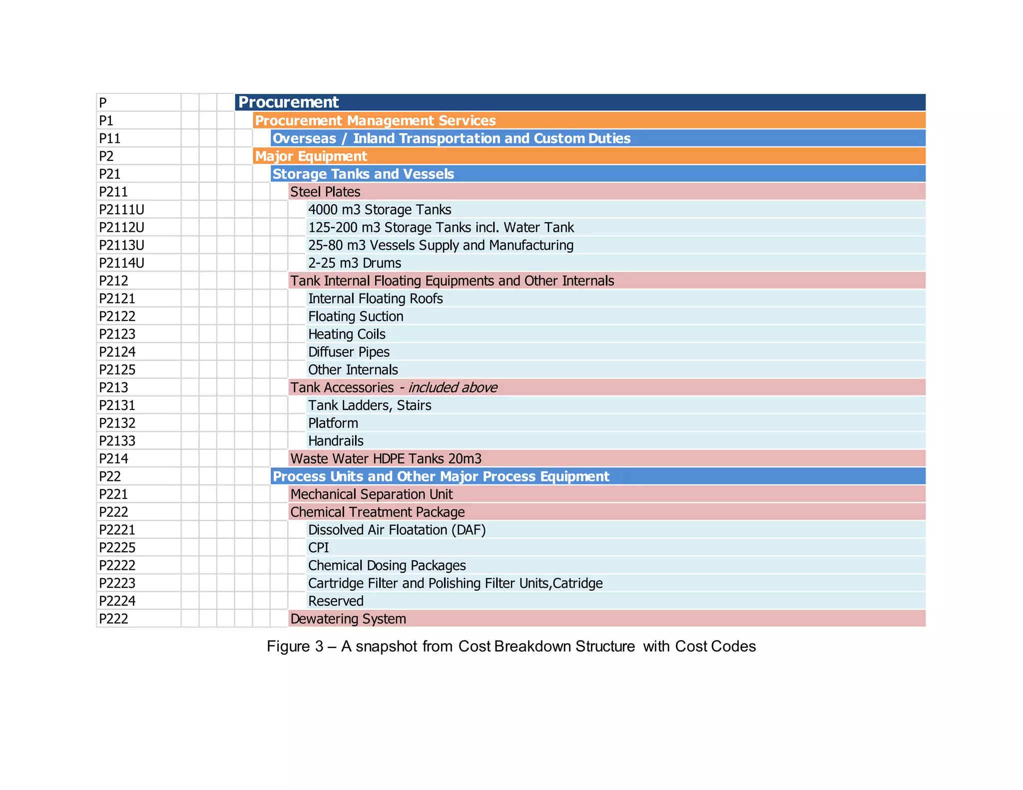Select the Floating Suction row
Image resolution: width=1023 pixels, height=790 pixels.
point(616,316)
